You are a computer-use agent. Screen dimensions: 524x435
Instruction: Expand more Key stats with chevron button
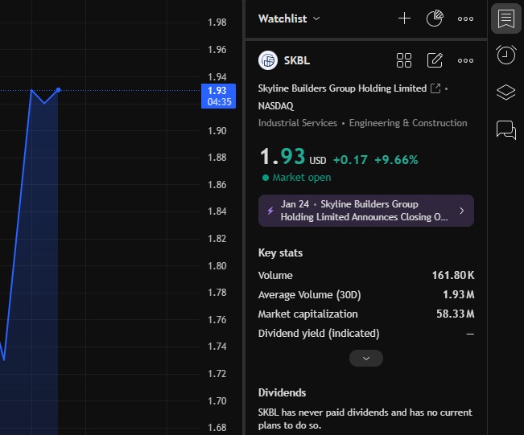[366, 359]
